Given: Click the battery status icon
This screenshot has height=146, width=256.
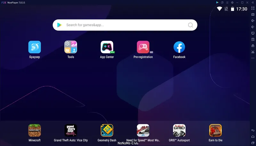Looking at the screenshot, I should pos(233,9).
